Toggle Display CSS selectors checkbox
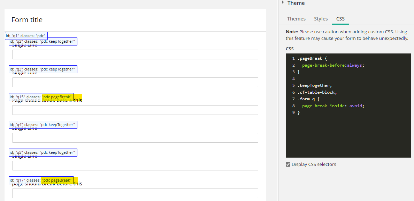 (x=288, y=165)
